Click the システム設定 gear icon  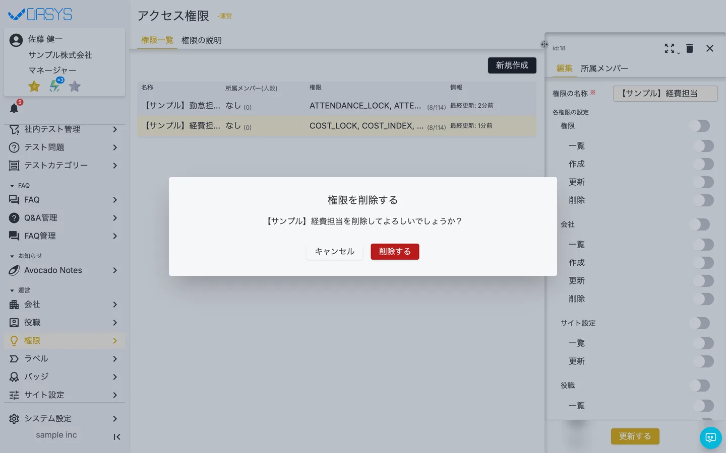click(x=14, y=419)
